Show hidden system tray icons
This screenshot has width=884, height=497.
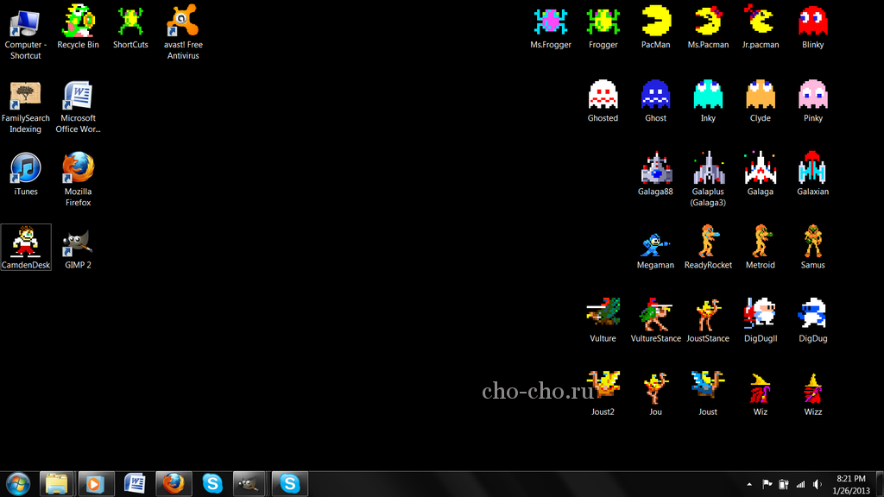tap(748, 484)
